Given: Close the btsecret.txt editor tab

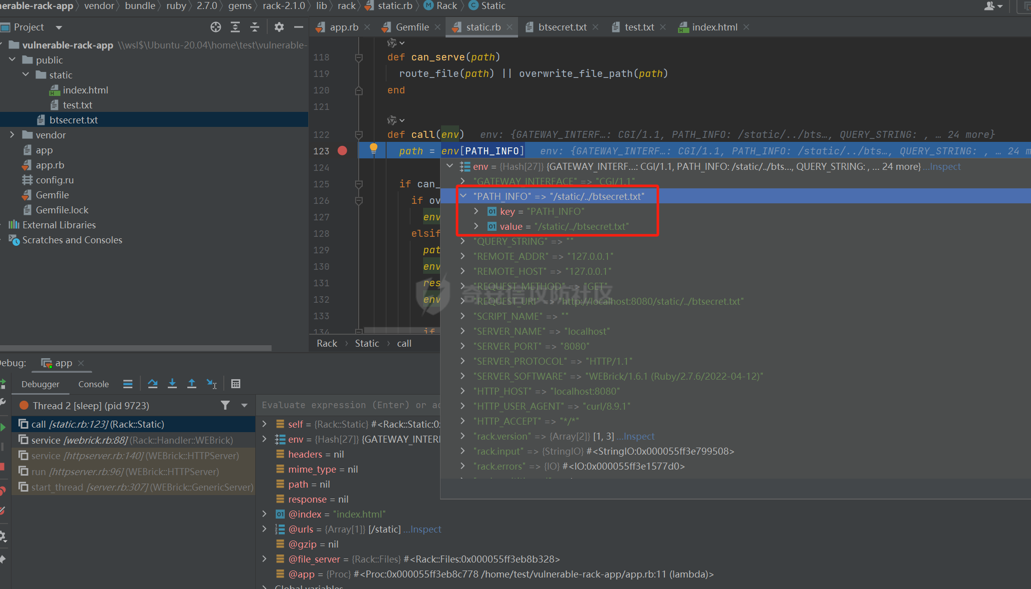Looking at the screenshot, I should [x=595, y=27].
